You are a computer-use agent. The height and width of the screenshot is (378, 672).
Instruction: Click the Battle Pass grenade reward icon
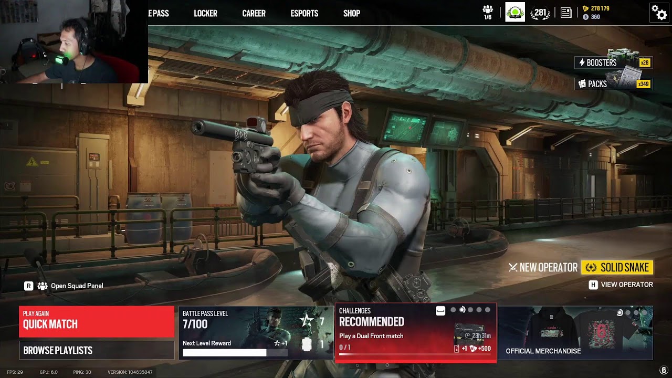point(307,344)
